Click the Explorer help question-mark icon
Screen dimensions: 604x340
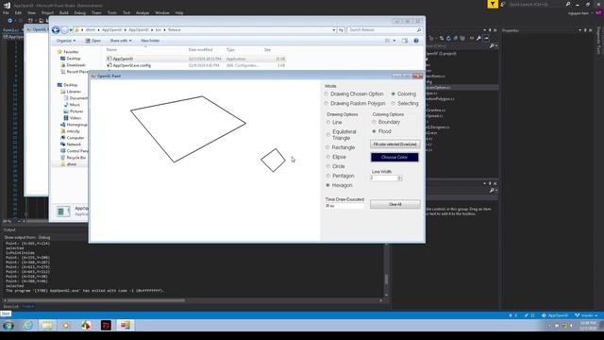[x=416, y=41]
